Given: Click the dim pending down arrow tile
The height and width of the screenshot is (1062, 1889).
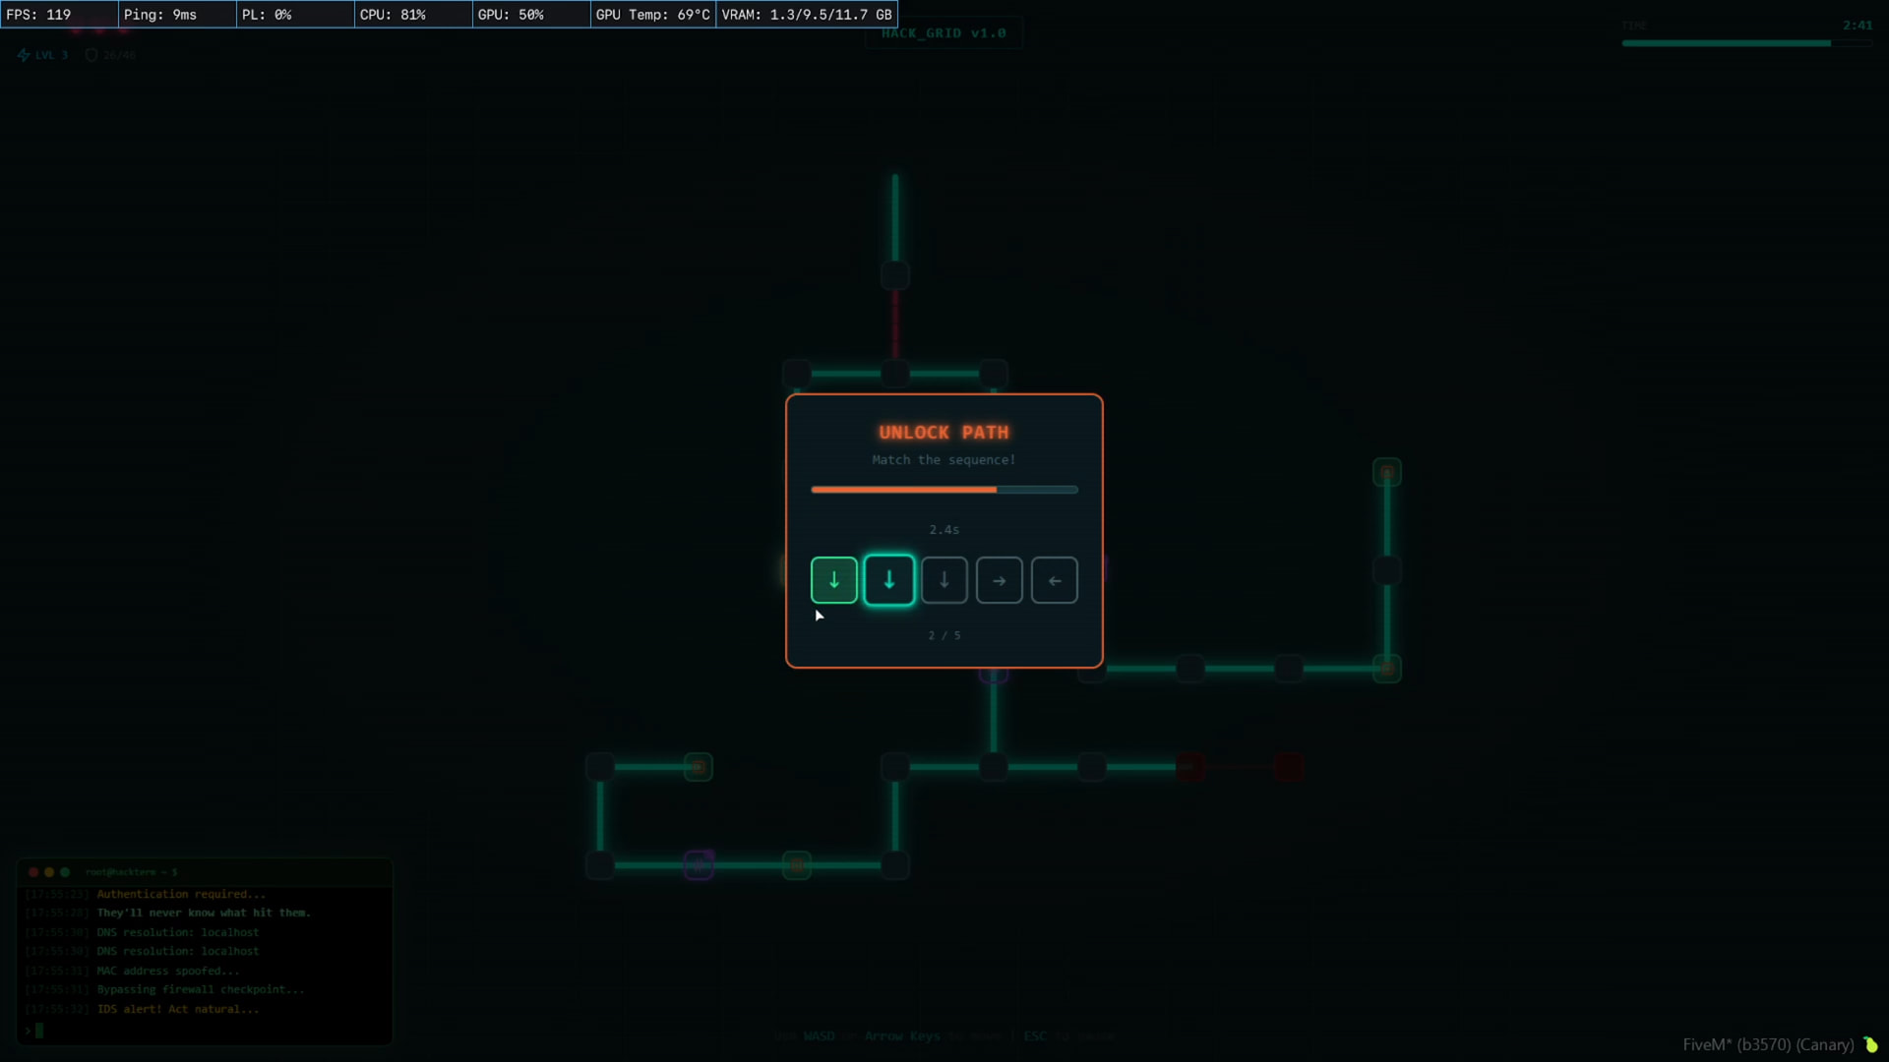Looking at the screenshot, I should tap(944, 580).
